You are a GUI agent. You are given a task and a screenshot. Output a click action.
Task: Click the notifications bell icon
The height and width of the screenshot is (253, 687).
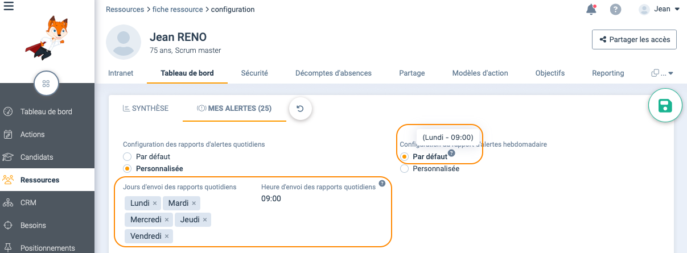pos(591,9)
